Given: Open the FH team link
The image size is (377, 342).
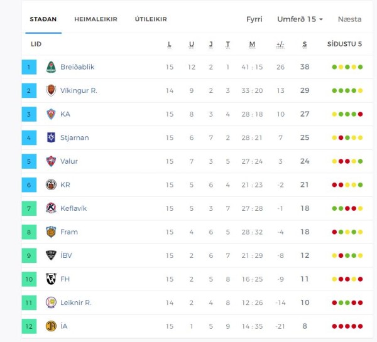Looking at the screenshot, I should pyautogui.click(x=65, y=279).
